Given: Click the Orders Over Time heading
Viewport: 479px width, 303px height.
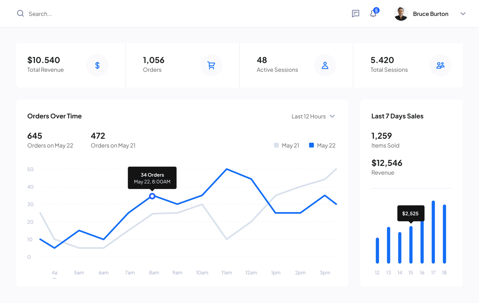Looking at the screenshot, I should [x=54, y=116].
